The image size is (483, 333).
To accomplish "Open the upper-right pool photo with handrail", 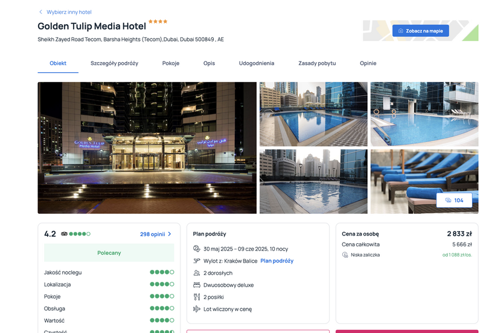I will (x=424, y=114).
